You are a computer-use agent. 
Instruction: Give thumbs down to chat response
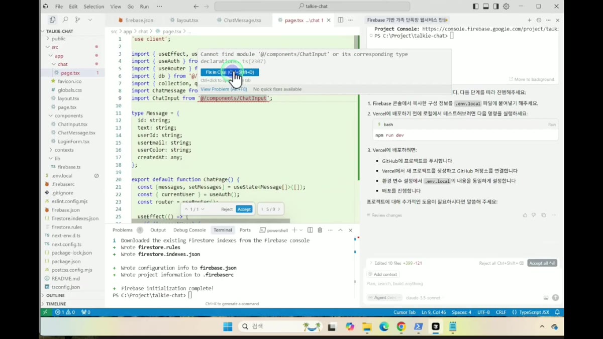(x=534, y=215)
